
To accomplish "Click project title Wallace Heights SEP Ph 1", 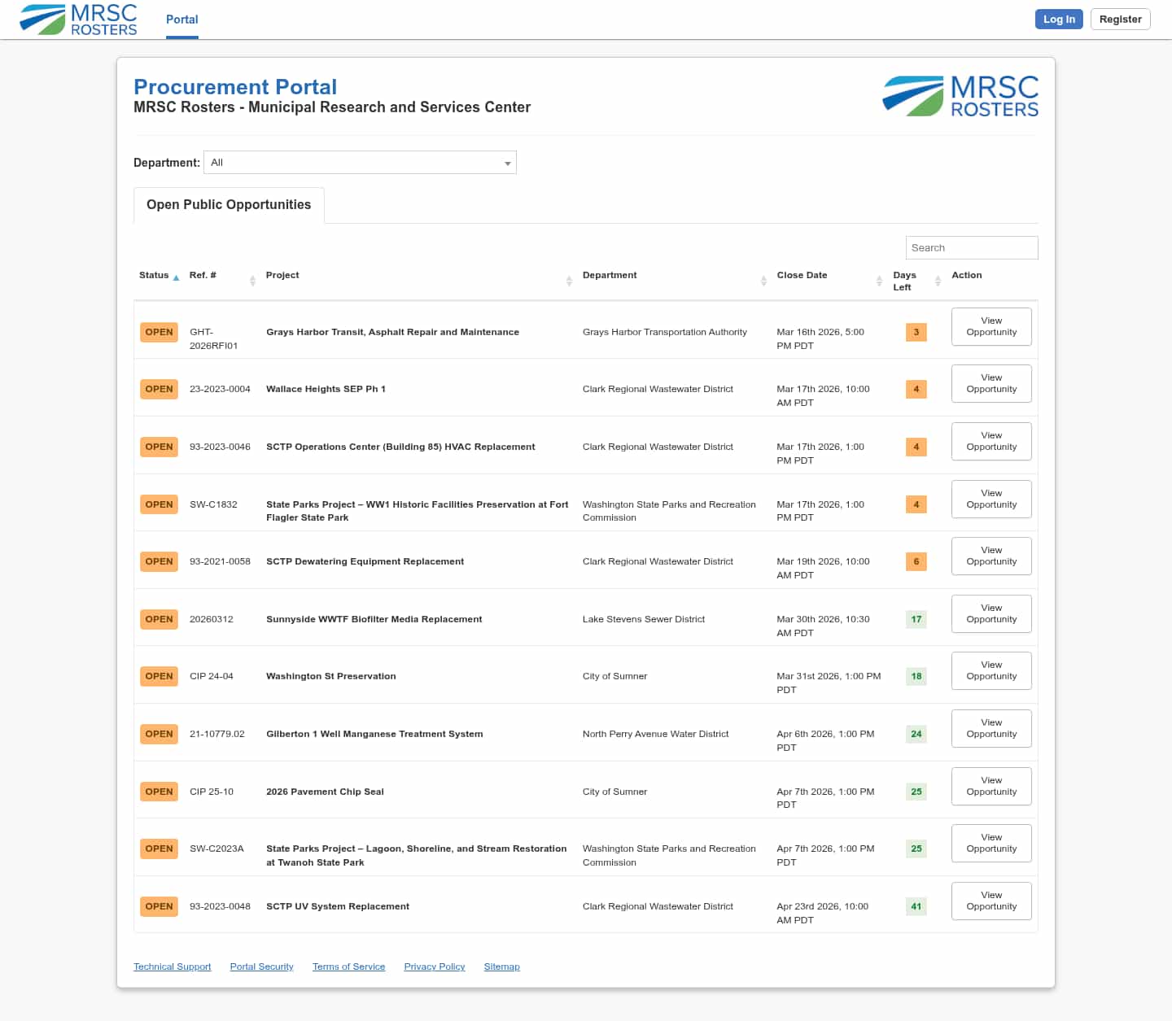I will [326, 389].
